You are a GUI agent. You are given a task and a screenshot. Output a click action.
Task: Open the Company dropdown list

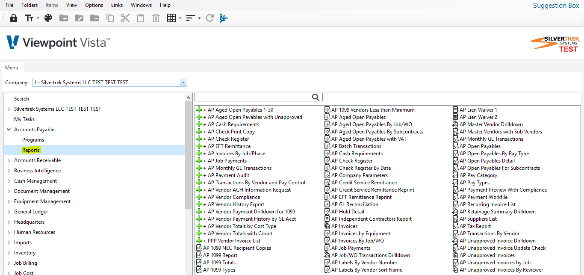point(183,83)
